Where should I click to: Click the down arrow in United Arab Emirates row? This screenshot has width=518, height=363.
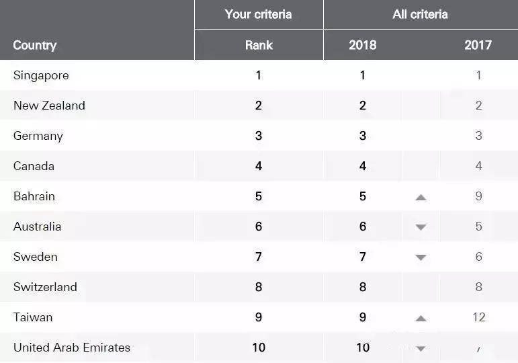pos(421,348)
